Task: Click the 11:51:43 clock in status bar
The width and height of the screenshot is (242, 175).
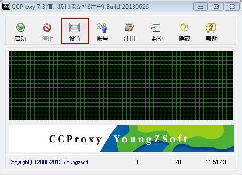Action: click(216, 162)
